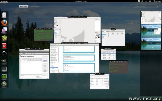Select the Home file manager window

113,38
